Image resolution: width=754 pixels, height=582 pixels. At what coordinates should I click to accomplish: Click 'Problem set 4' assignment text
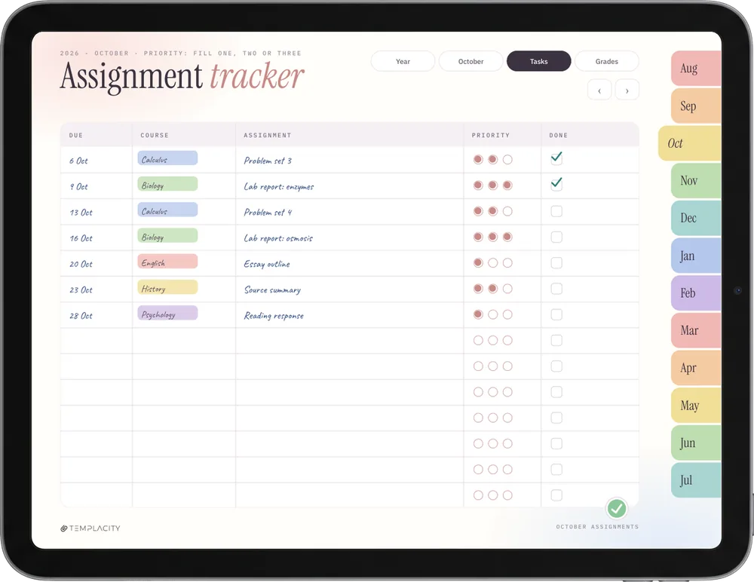coord(268,212)
